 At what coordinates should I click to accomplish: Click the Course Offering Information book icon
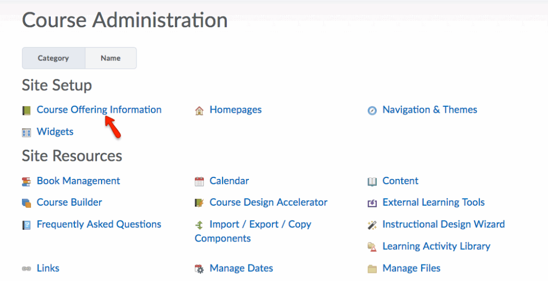tap(26, 111)
